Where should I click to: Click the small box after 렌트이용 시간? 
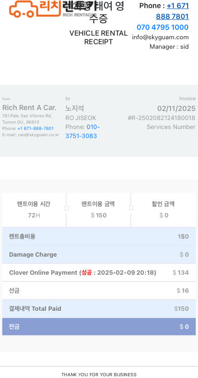pos(67,208)
